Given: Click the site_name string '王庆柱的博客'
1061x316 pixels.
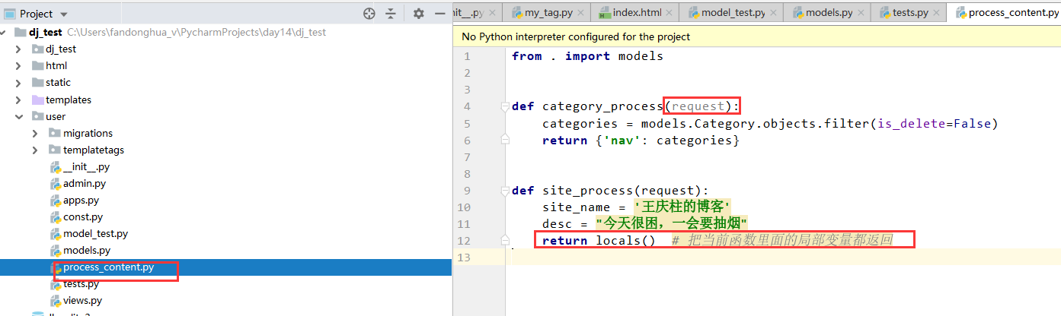Looking at the screenshot, I should pyautogui.click(x=682, y=207).
